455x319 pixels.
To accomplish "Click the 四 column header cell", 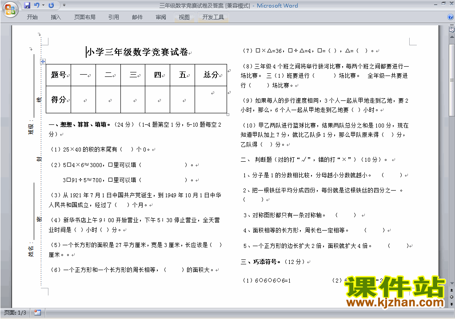I will (x=158, y=75).
